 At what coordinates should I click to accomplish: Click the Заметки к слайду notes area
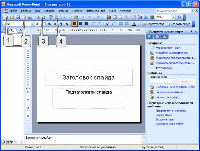(x=83, y=139)
